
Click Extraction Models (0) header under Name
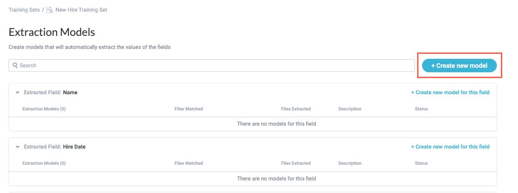(44, 109)
